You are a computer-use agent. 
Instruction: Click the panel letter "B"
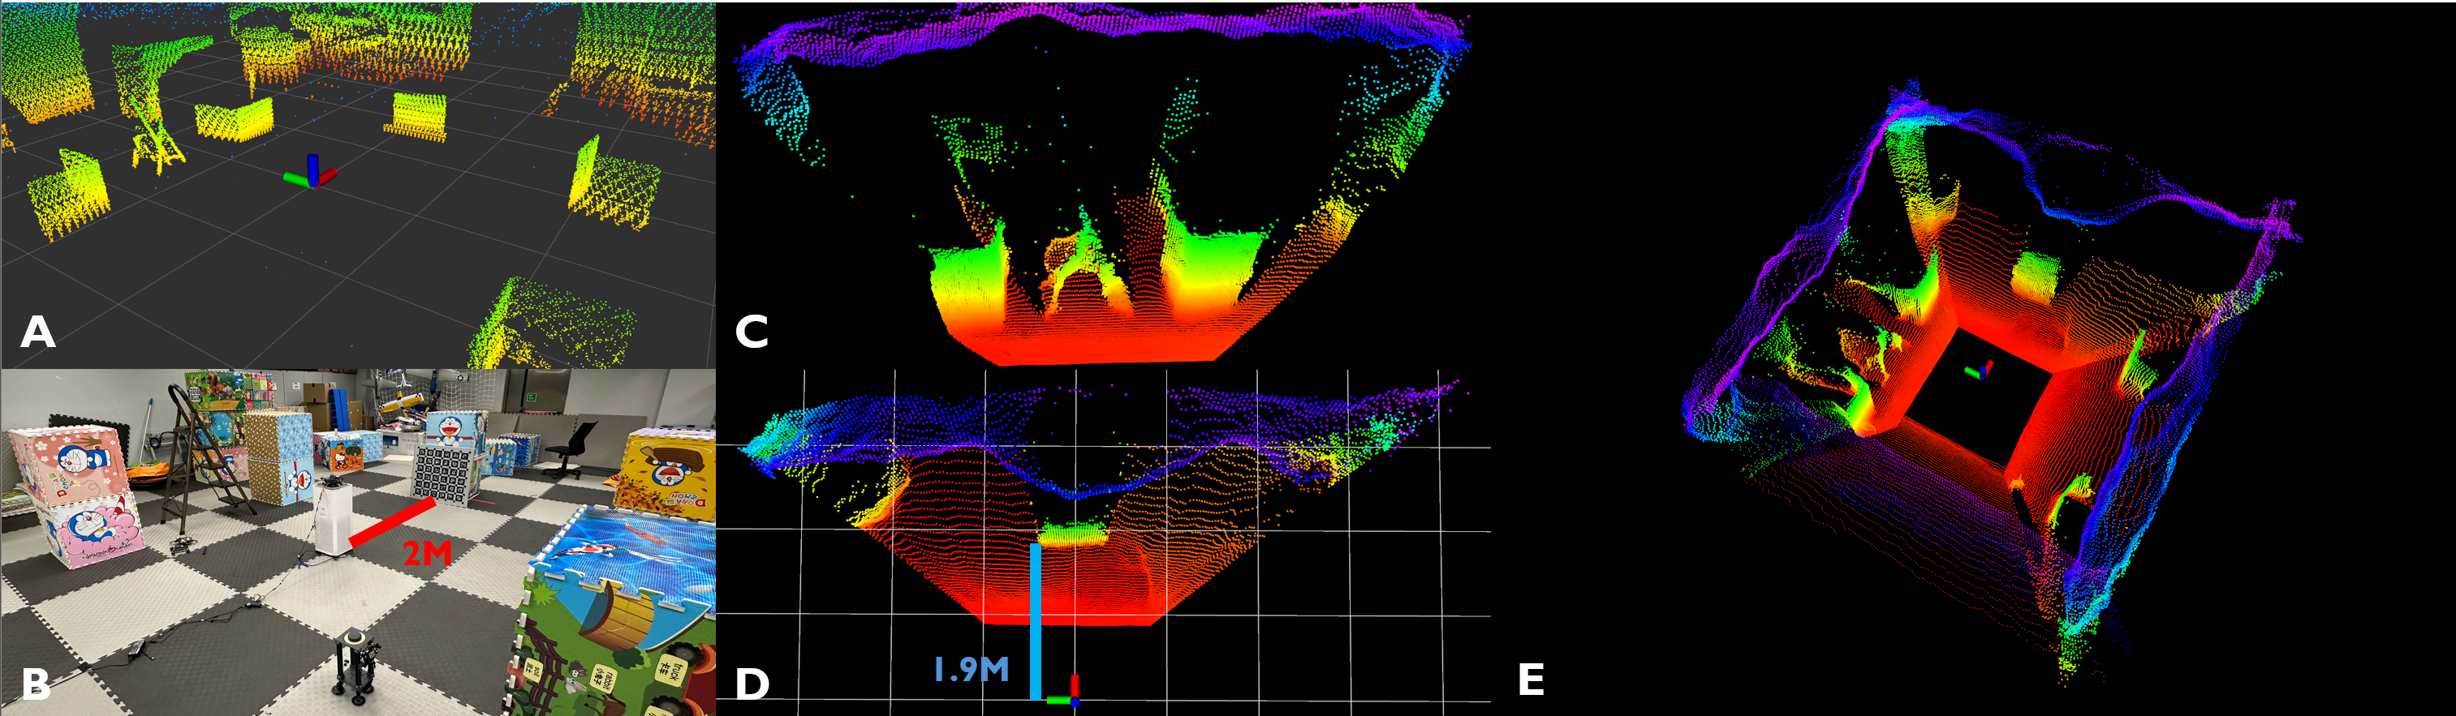[35, 683]
